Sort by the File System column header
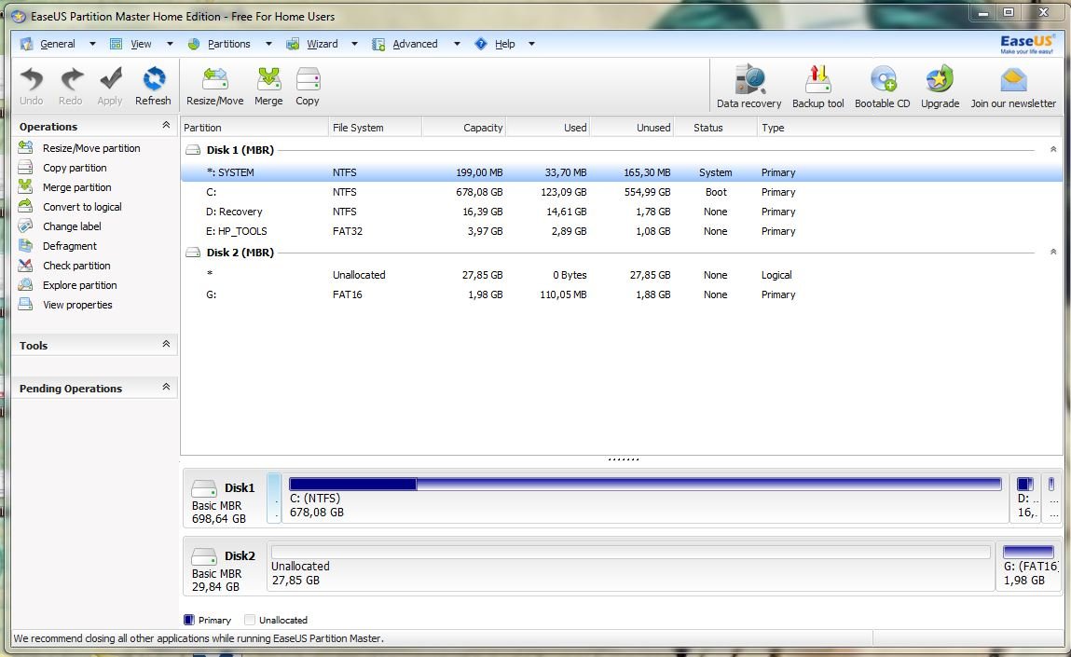 pyautogui.click(x=375, y=128)
